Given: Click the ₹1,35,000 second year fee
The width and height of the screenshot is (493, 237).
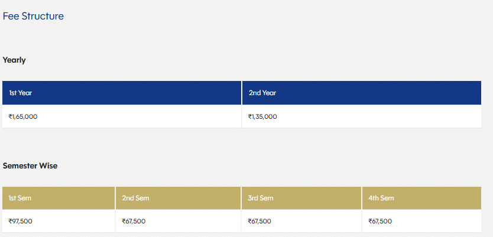Looking at the screenshot, I should pyautogui.click(x=263, y=116).
